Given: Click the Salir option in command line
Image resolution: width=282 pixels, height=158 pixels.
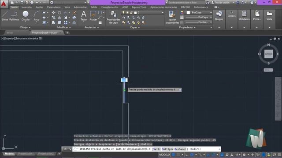Looking at the screenshot, I should (x=157, y=149).
